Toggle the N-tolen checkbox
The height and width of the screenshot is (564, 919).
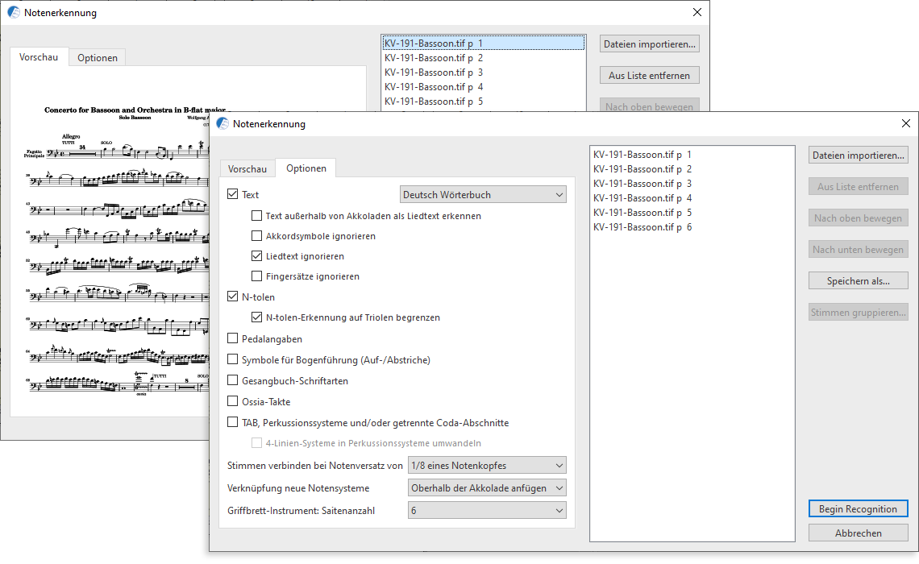click(233, 297)
